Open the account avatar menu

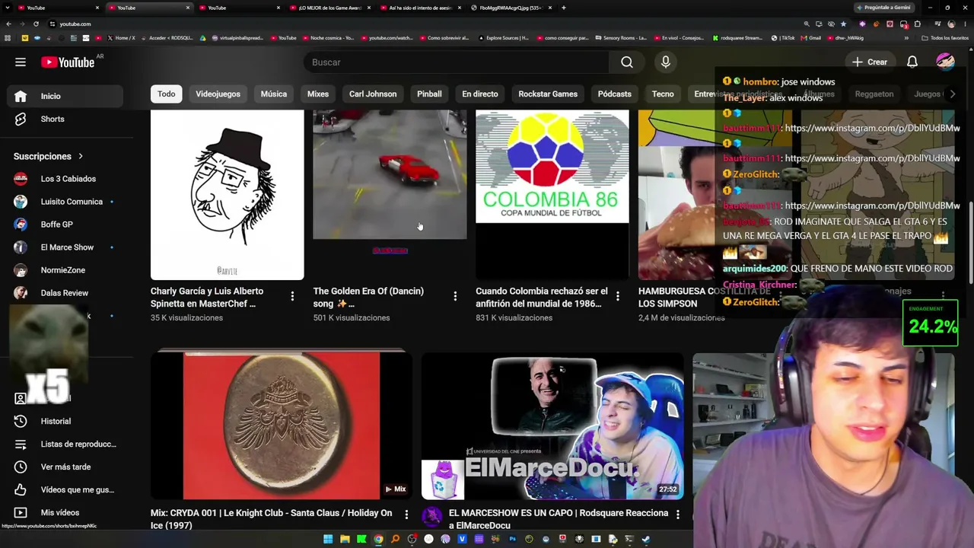pyautogui.click(x=945, y=62)
